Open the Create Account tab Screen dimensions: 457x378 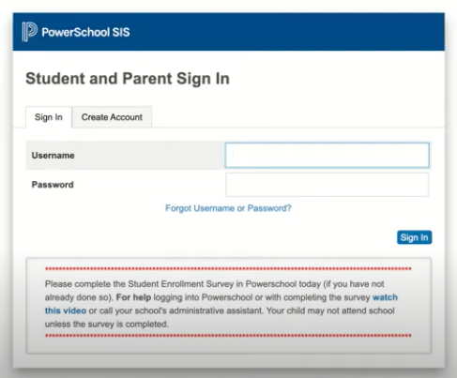(x=112, y=117)
